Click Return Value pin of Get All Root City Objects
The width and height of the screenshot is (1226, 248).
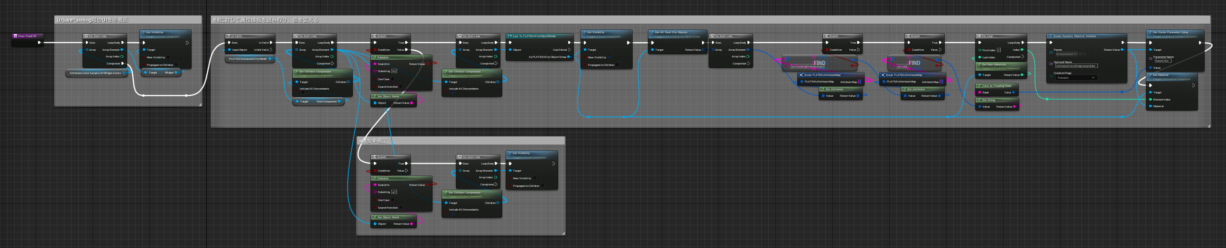click(x=703, y=49)
